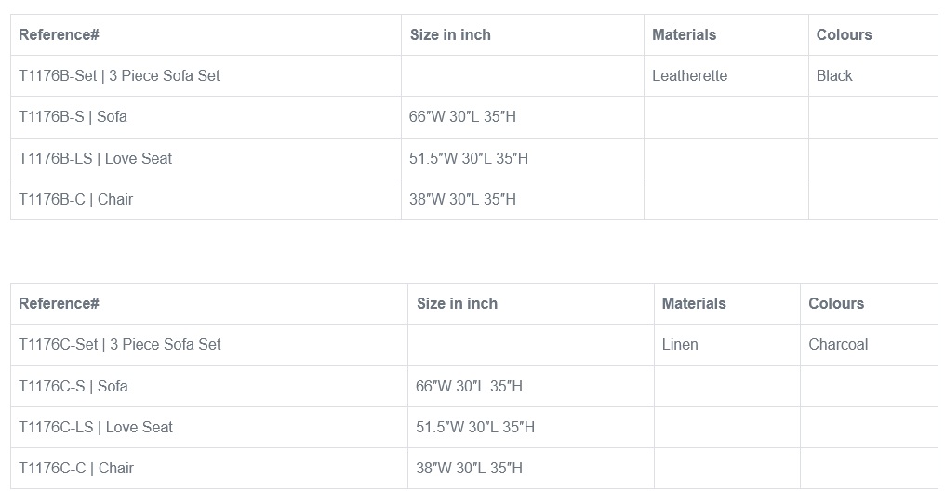Click the 38″W chair size in the second table
This screenshot has height=504, width=945.
pyautogui.click(x=469, y=469)
